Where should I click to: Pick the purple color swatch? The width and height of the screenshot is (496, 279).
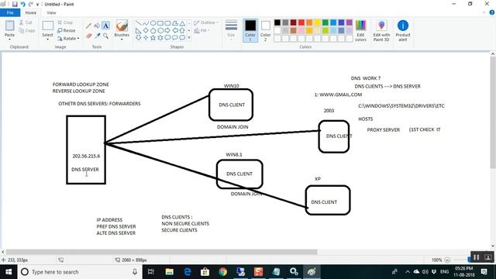tap(350, 22)
